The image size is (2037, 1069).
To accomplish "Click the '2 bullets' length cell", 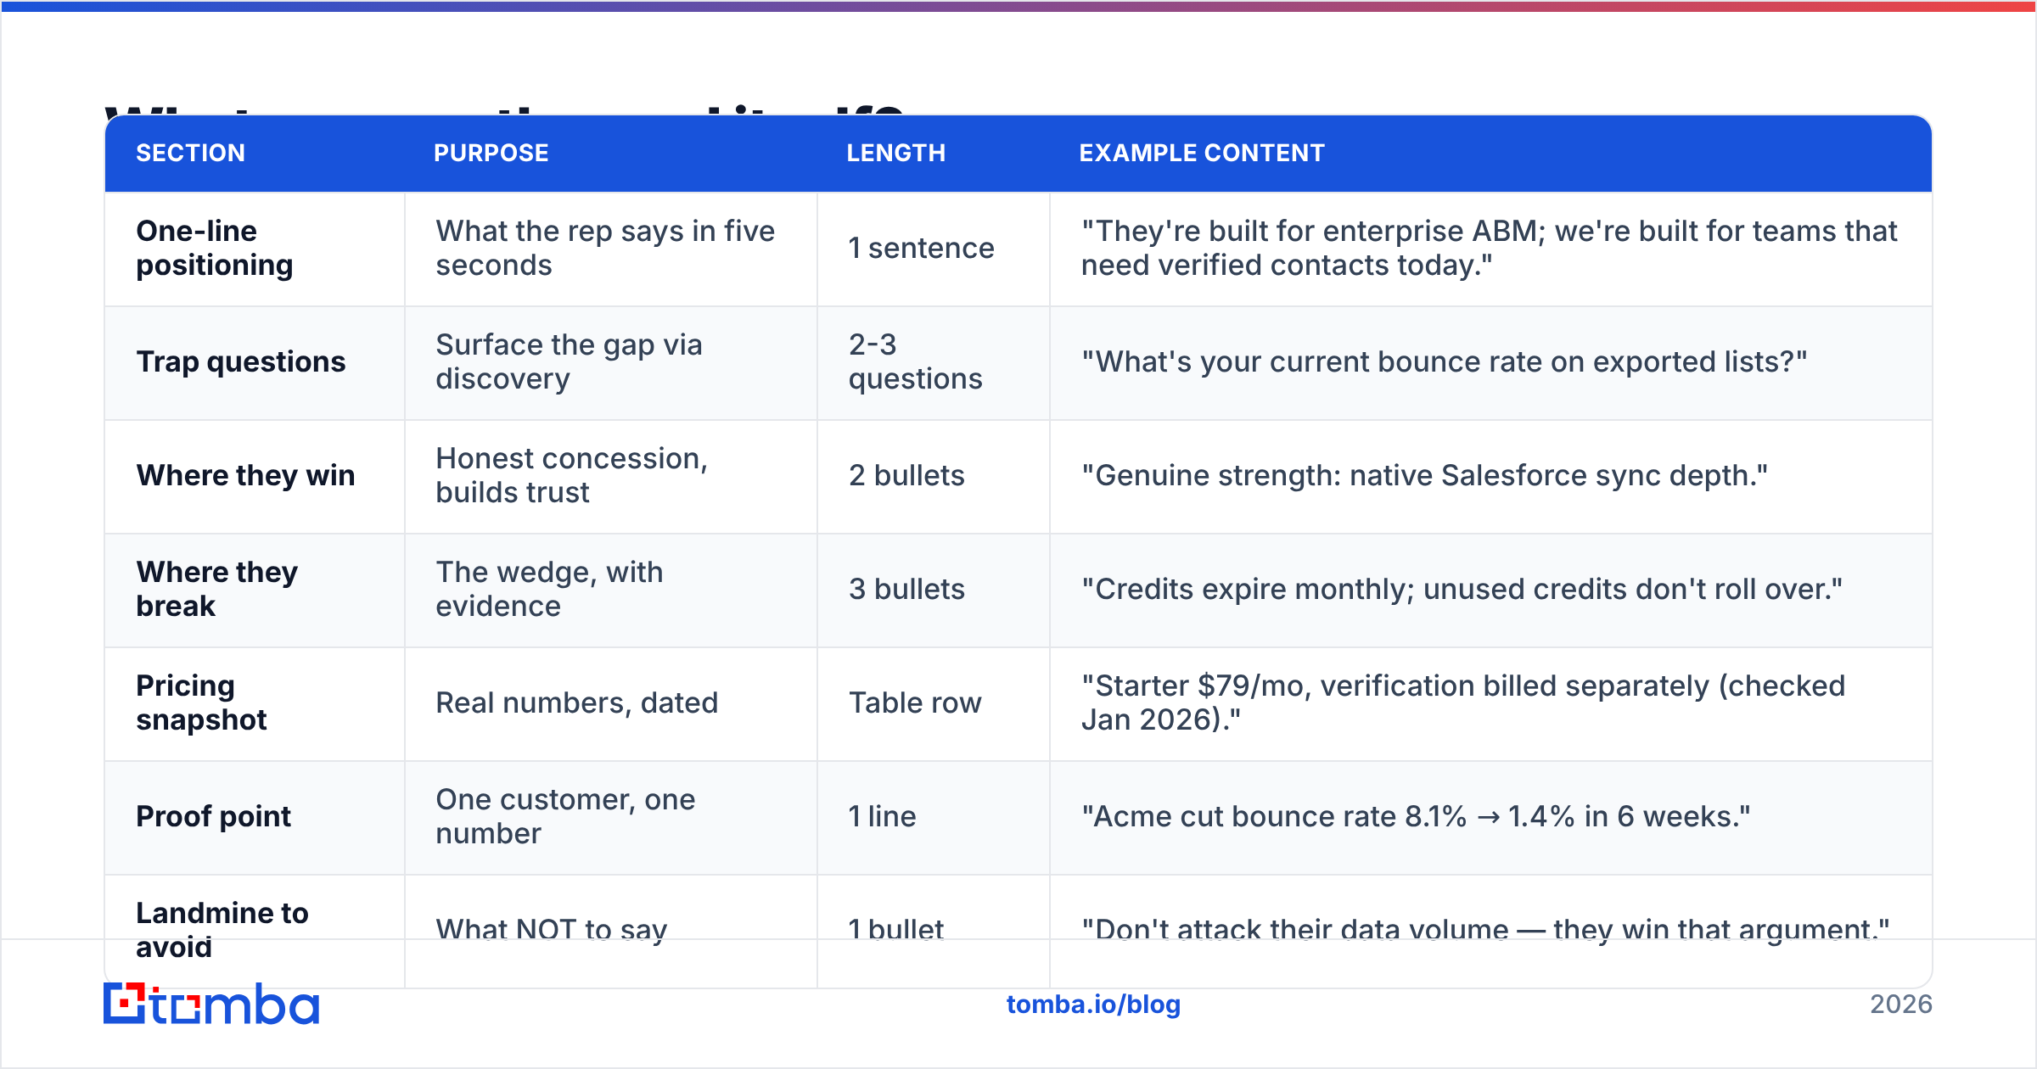I will pyautogui.click(x=934, y=477).
